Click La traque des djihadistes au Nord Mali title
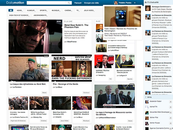The width and height of the screenshot is (173, 130). (28, 84)
